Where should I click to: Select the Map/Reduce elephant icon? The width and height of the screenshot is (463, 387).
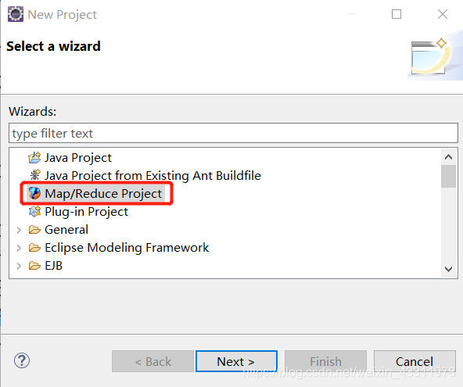click(x=34, y=193)
